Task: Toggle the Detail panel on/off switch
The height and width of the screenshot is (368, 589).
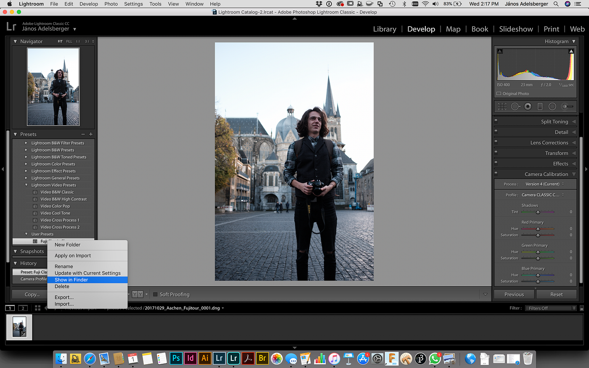Action: click(x=496, y=131)
